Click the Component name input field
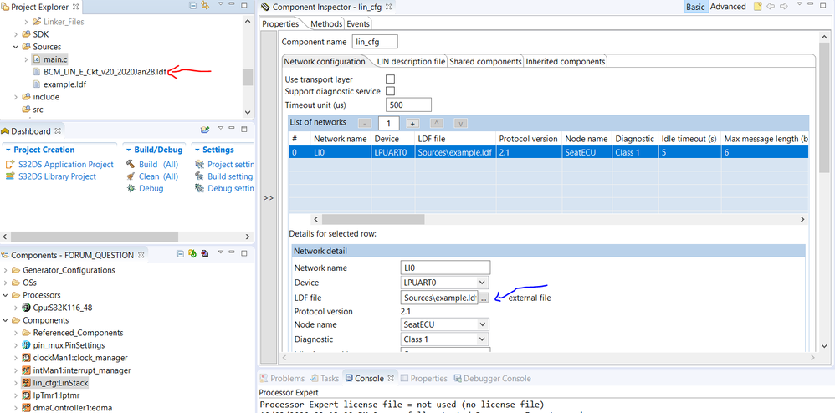This screenshot has height=413, width=835. coord(375,42)
